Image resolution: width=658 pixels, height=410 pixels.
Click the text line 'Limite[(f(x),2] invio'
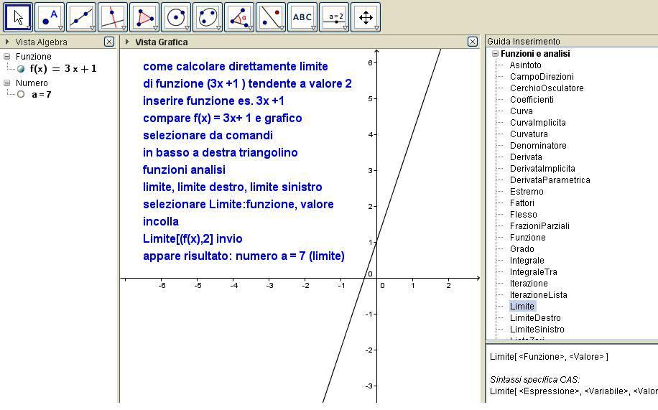[x=193, y=239]
